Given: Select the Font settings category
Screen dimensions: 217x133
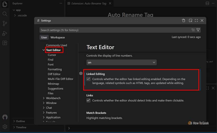Looking at the screenshot, I should [51, 64].
